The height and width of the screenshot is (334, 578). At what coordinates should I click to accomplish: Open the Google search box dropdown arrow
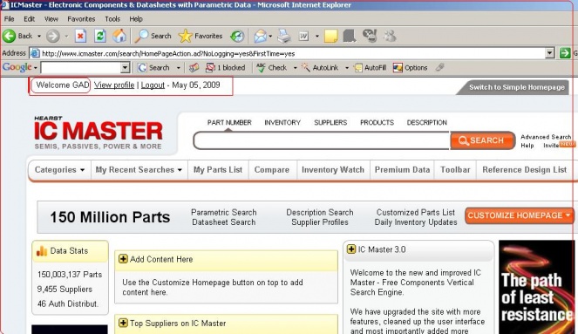[126, 68]
